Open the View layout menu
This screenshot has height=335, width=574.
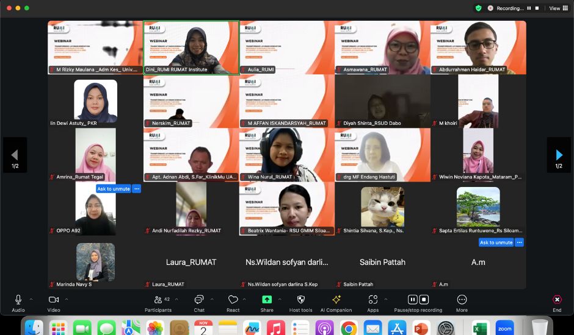[558, 9]
